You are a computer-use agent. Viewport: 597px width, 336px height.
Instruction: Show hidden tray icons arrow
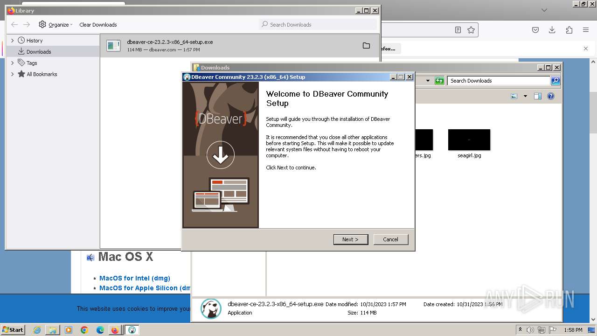[x=520, y=330]
